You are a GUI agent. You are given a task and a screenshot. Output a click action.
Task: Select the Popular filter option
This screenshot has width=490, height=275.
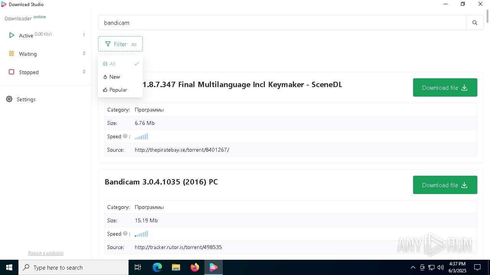point(120,90)
